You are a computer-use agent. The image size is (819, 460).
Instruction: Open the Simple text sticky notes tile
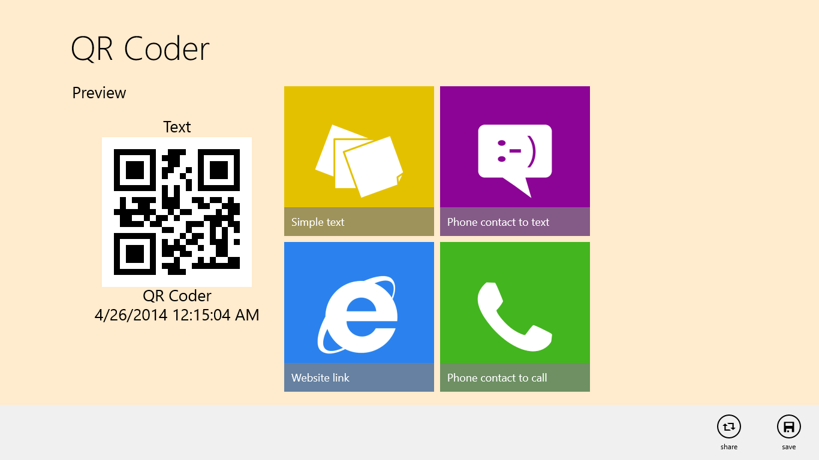(x=359, y=161)
